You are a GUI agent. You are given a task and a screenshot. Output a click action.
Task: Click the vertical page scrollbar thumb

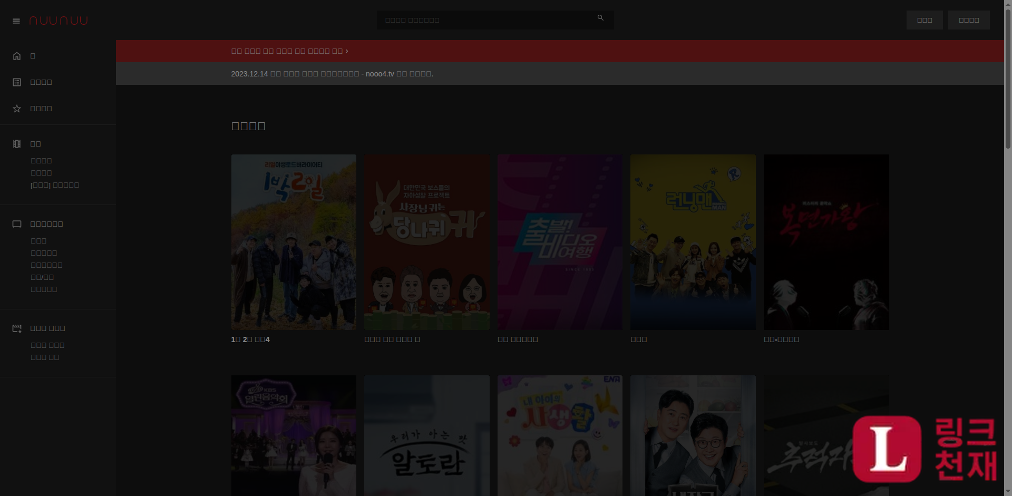[x=1008, y=79]
